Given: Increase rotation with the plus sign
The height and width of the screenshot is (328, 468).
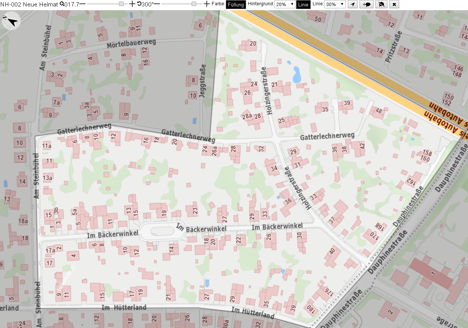Looking at the screenshot, I should 206,4.
